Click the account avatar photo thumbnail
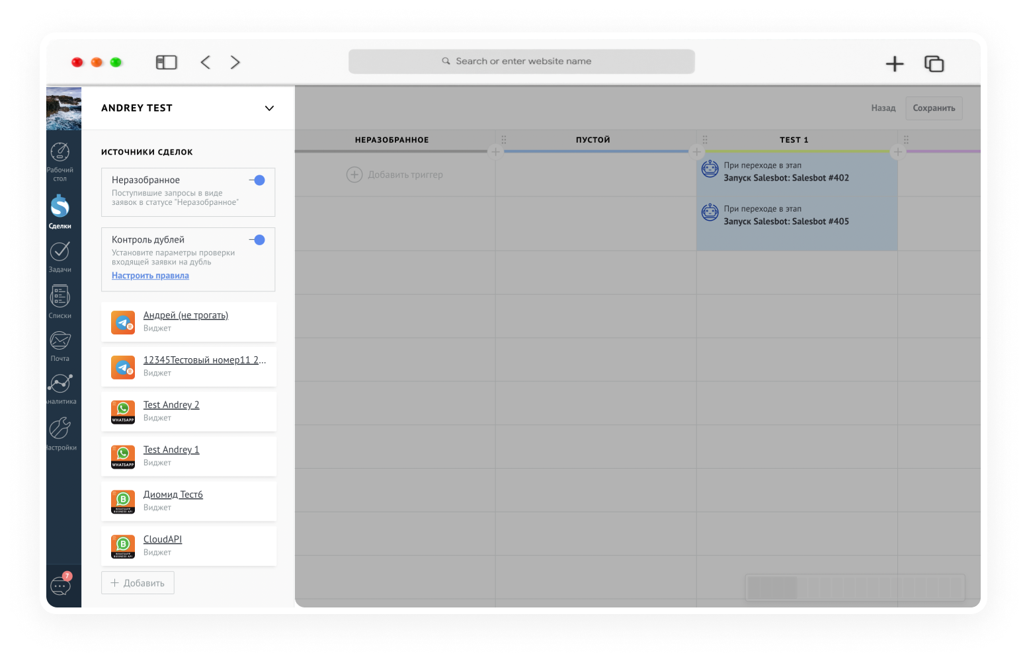The width and height of the screenshot is (1027, 661). click(63, 108)
